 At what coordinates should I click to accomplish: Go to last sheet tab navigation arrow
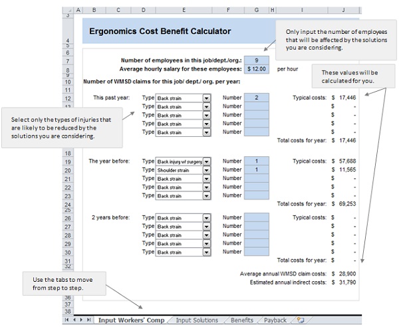[x=88, y=320]
